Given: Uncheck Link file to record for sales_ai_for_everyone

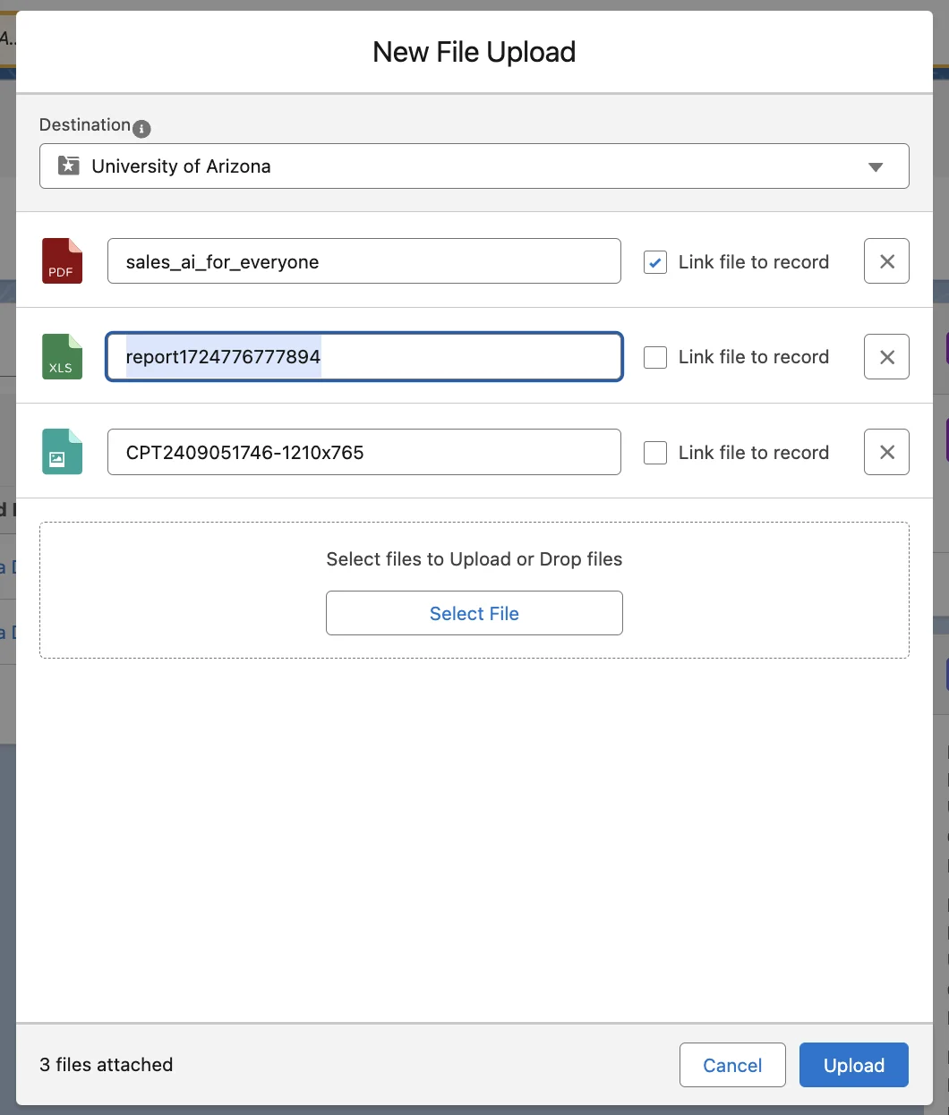Looking at the screenshot, I should 655,262.
